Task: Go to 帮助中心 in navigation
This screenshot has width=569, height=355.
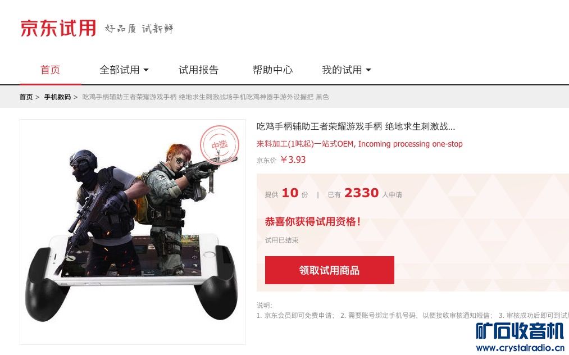Action: coord(272,70)
